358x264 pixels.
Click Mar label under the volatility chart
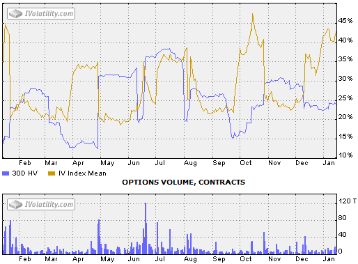click(51, 163)
